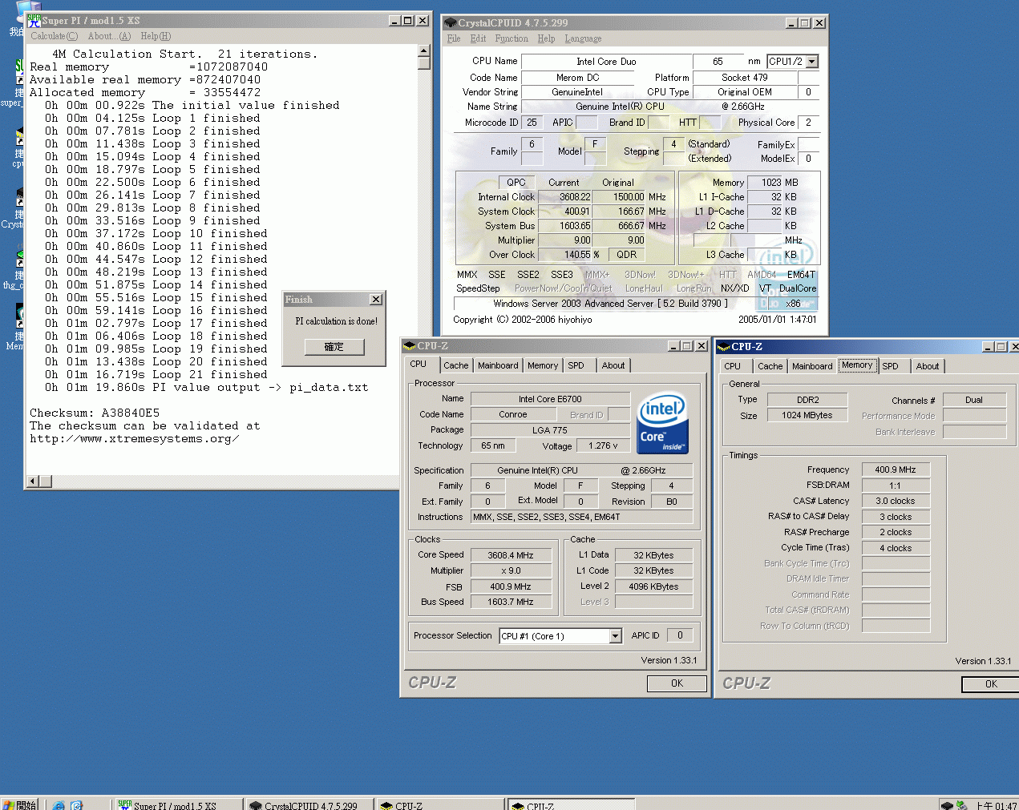This screenshot has height=810, width=1019.
Task: Click the memory Size value 1024 MBytes
Action: click(807, 415)
